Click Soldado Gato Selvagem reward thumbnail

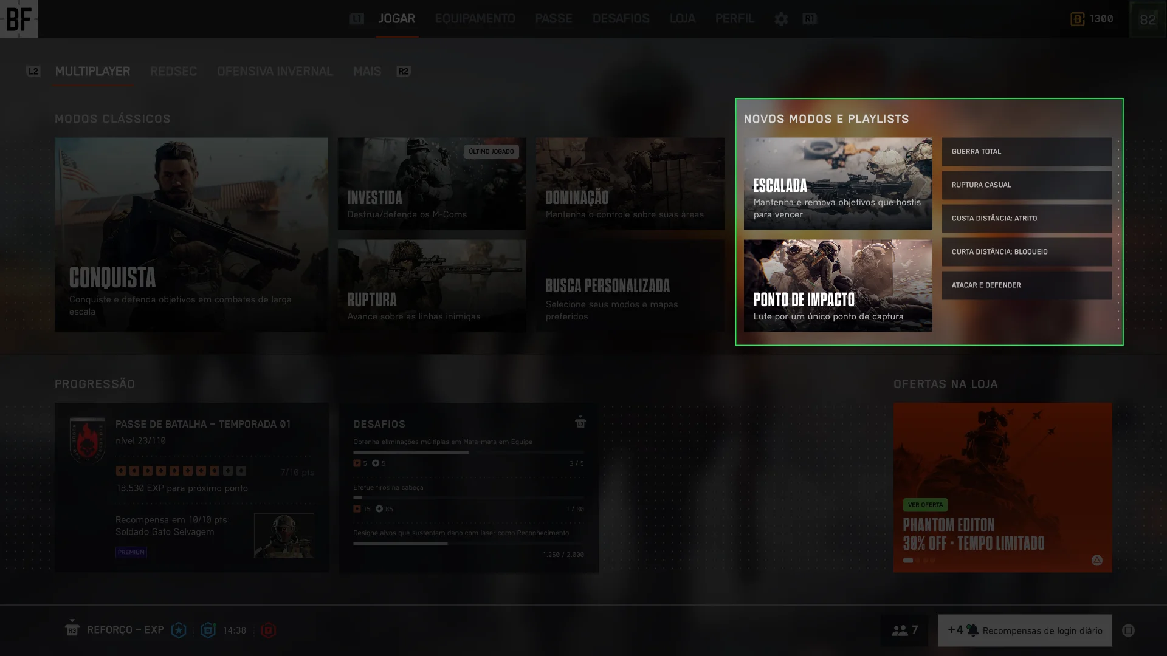(x=284, y=536)
